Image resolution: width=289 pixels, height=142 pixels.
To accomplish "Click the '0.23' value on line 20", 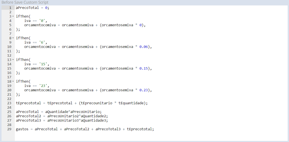I will 144,90.
